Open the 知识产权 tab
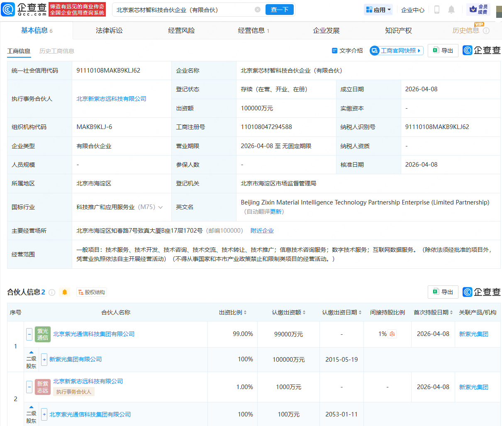The height and width of the screenshot is (426, 502). coord(398,31)
